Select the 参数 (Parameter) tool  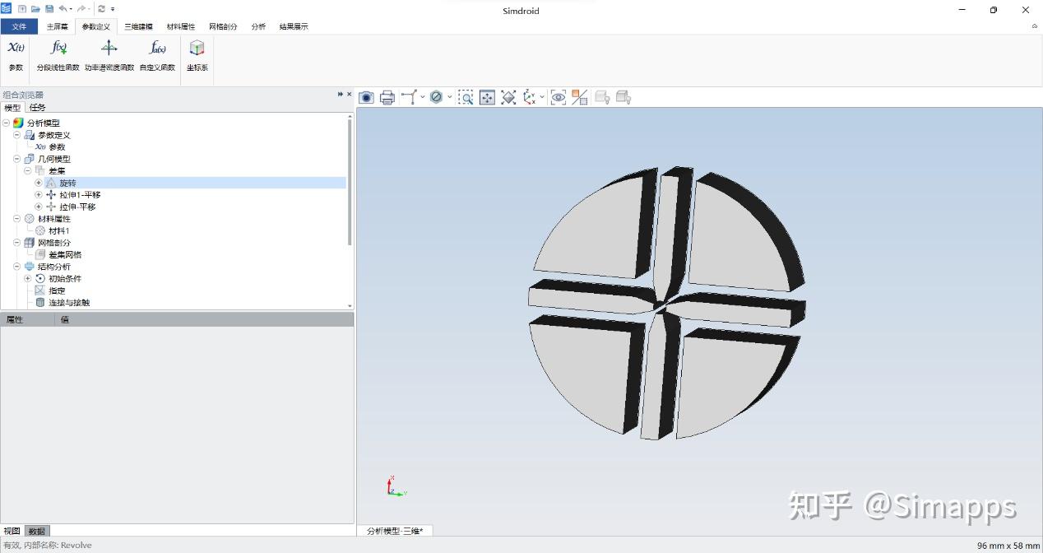15,53
